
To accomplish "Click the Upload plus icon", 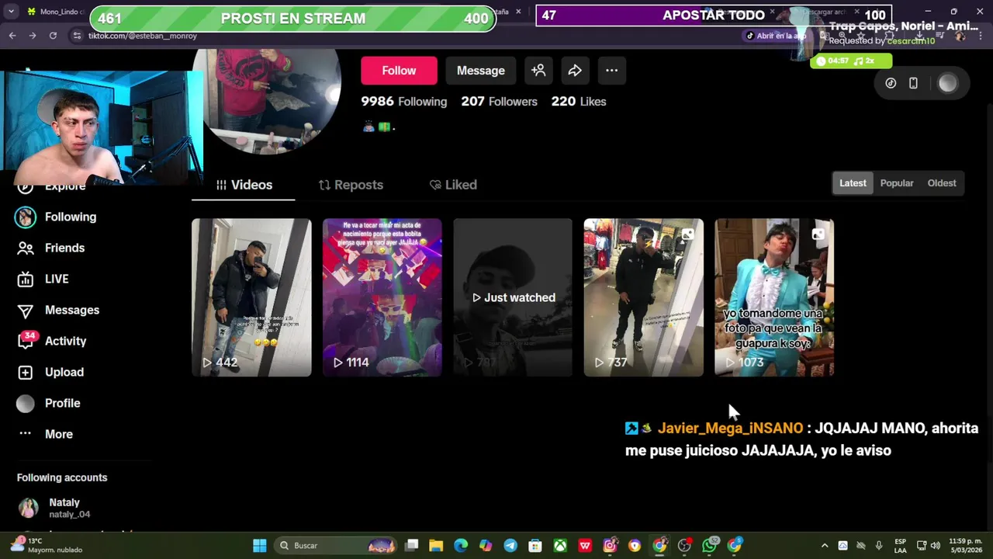I will pos(26,373).
